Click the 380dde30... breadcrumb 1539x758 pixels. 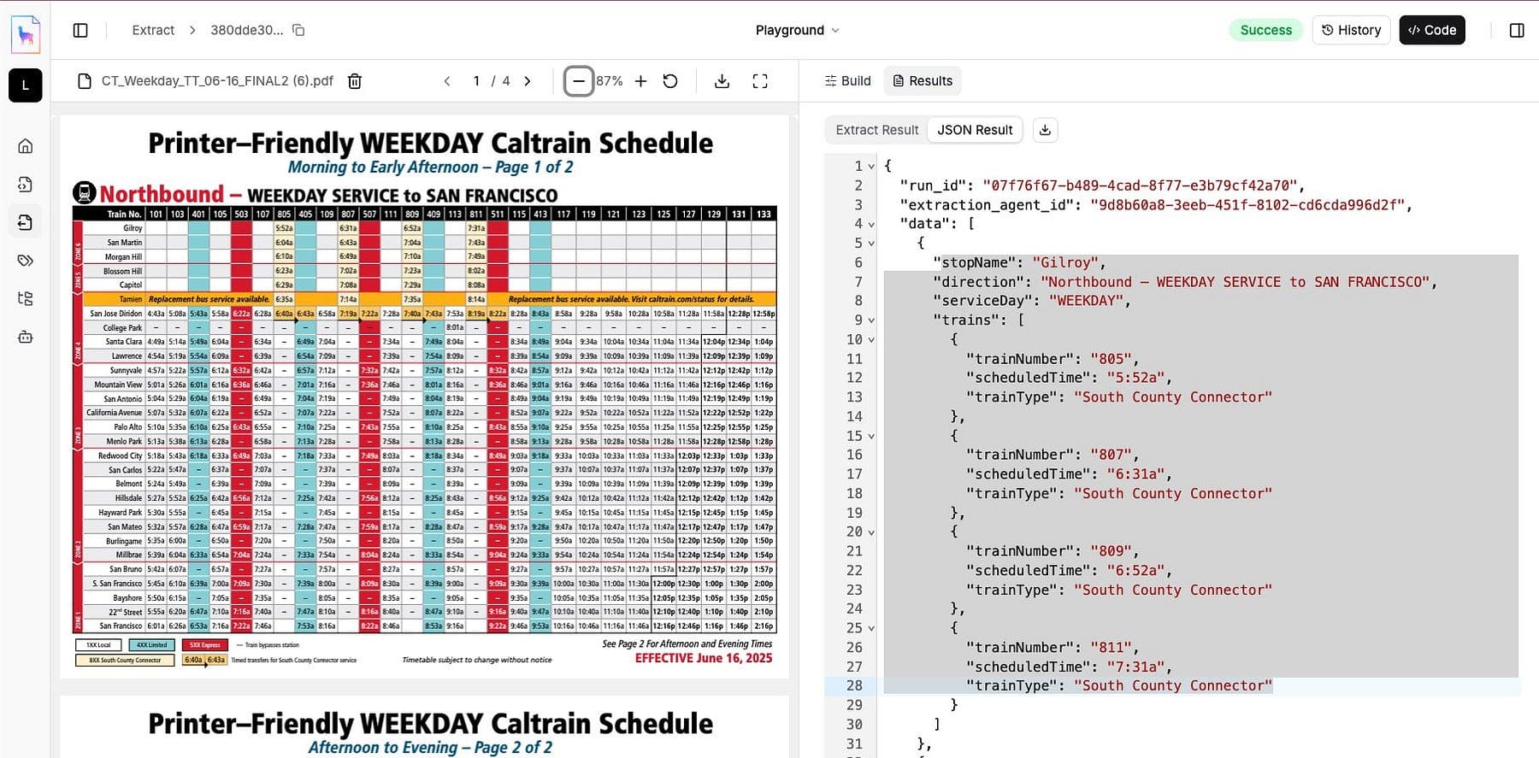[246, 30]
